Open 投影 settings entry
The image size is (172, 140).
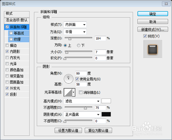(x=13, y=94)
